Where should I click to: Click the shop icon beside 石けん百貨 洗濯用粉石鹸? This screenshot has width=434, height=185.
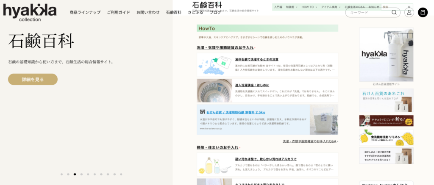pos(202,112)
